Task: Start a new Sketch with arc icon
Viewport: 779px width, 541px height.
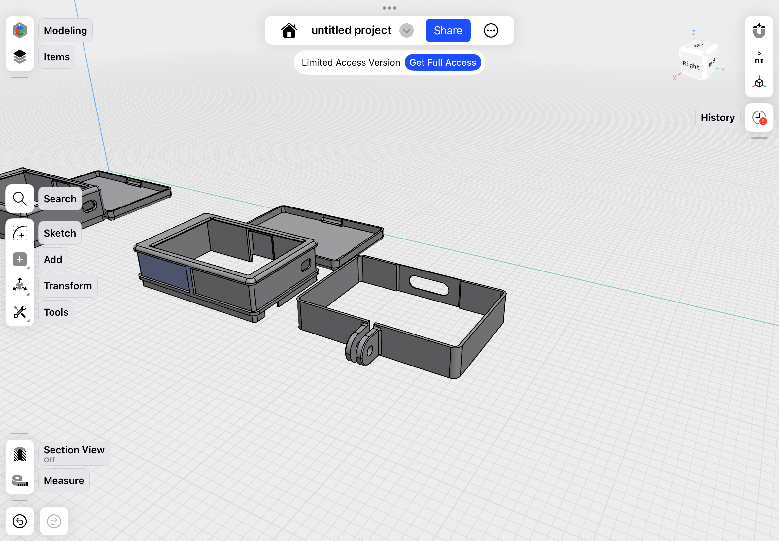Action: pyautogui.click(x=20, y=233)
